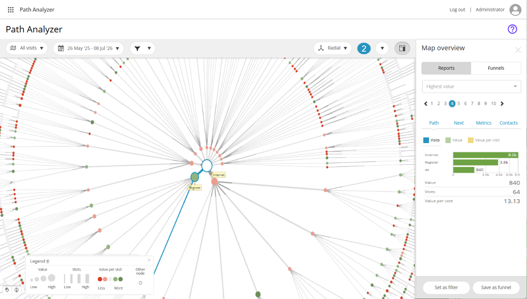527x299 pixels.
Task: Click the Register node label on the map
Action: (195, 187)
